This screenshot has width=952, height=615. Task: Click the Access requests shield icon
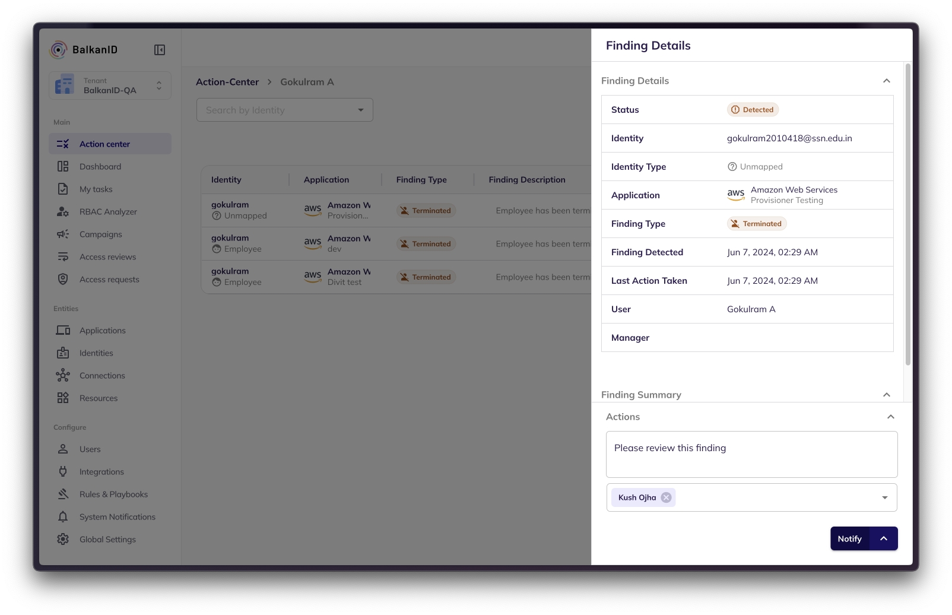coord(63,279)
